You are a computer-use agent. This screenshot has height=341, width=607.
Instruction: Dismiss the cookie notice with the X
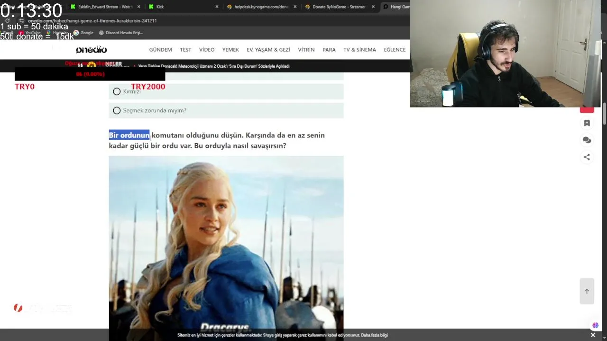point(593,335)
